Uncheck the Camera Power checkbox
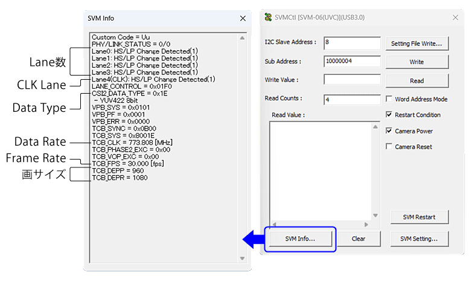Screen dimensions: 472x281 (389, 131)
